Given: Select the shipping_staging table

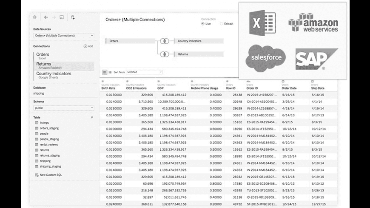Looking at the screenshot, I should 48,166.
